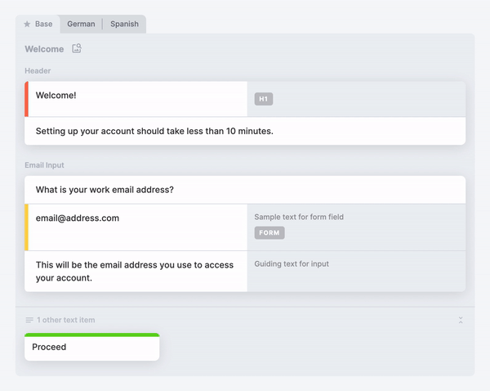Click the green status bar above Proceed

pos(91,335)
